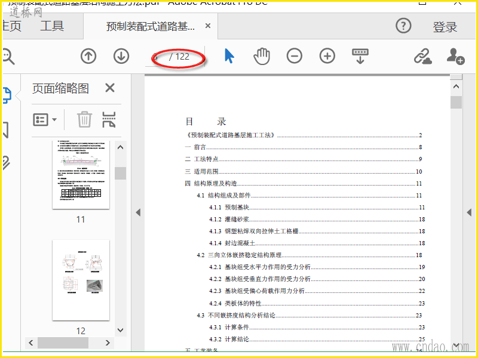The image size is (478, 358).
Task: Close the 页面缩略图 panel
Action: tap(110, 88)
